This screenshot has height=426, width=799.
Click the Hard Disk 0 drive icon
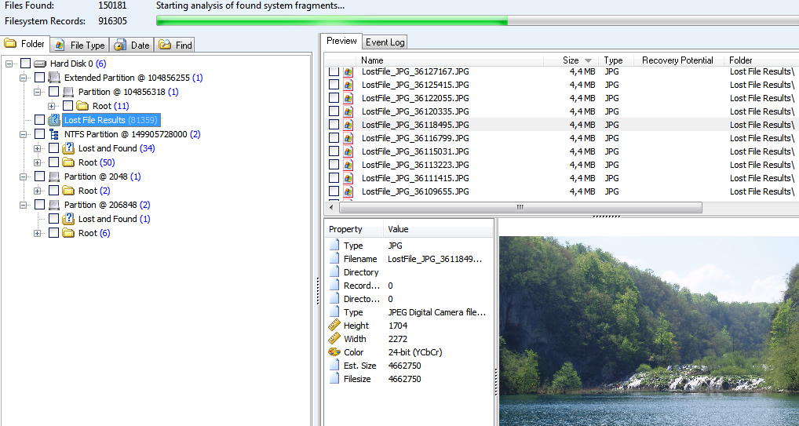coord(40,64)
